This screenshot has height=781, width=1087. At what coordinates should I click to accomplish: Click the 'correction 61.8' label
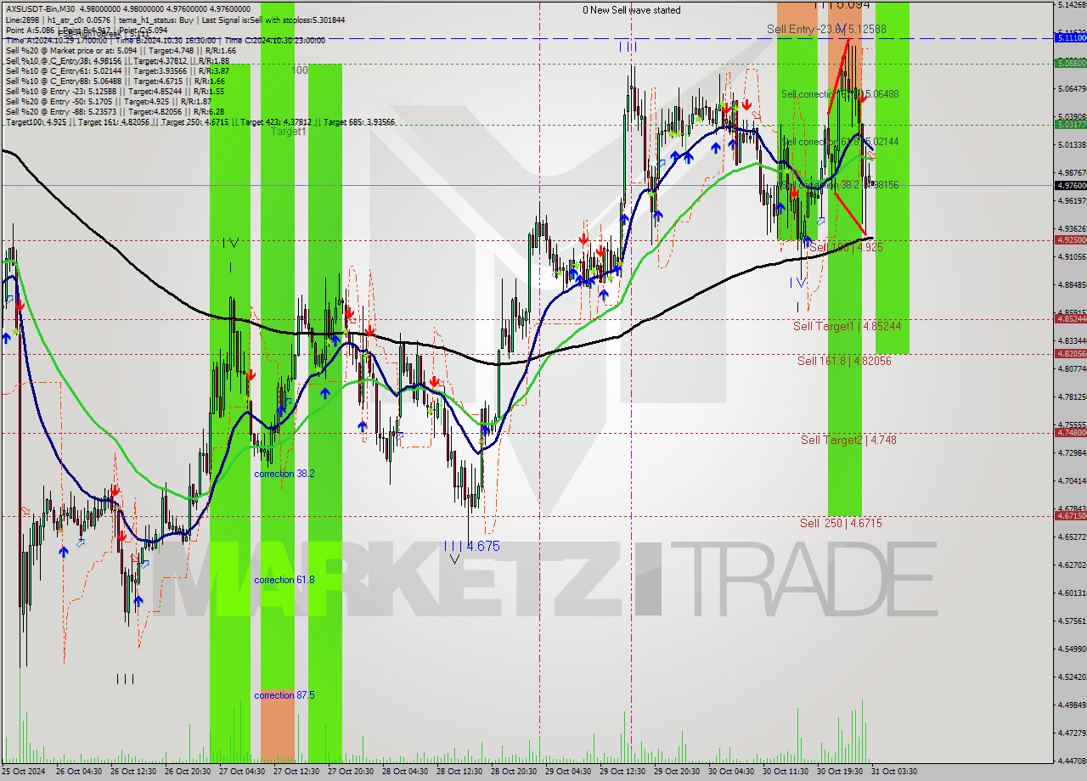coord(284,580)
